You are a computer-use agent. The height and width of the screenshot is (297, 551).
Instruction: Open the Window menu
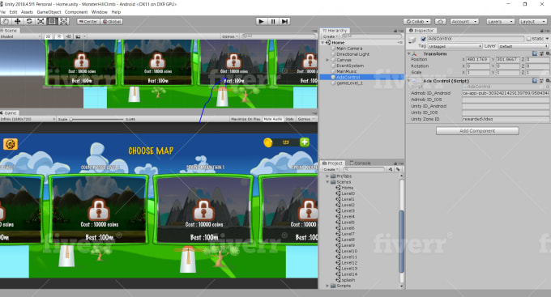tap(99, 12)
